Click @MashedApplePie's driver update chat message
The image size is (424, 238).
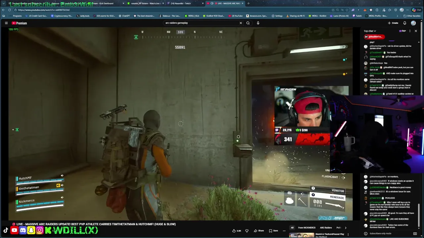pyautogui.click(x=391, y=47)
